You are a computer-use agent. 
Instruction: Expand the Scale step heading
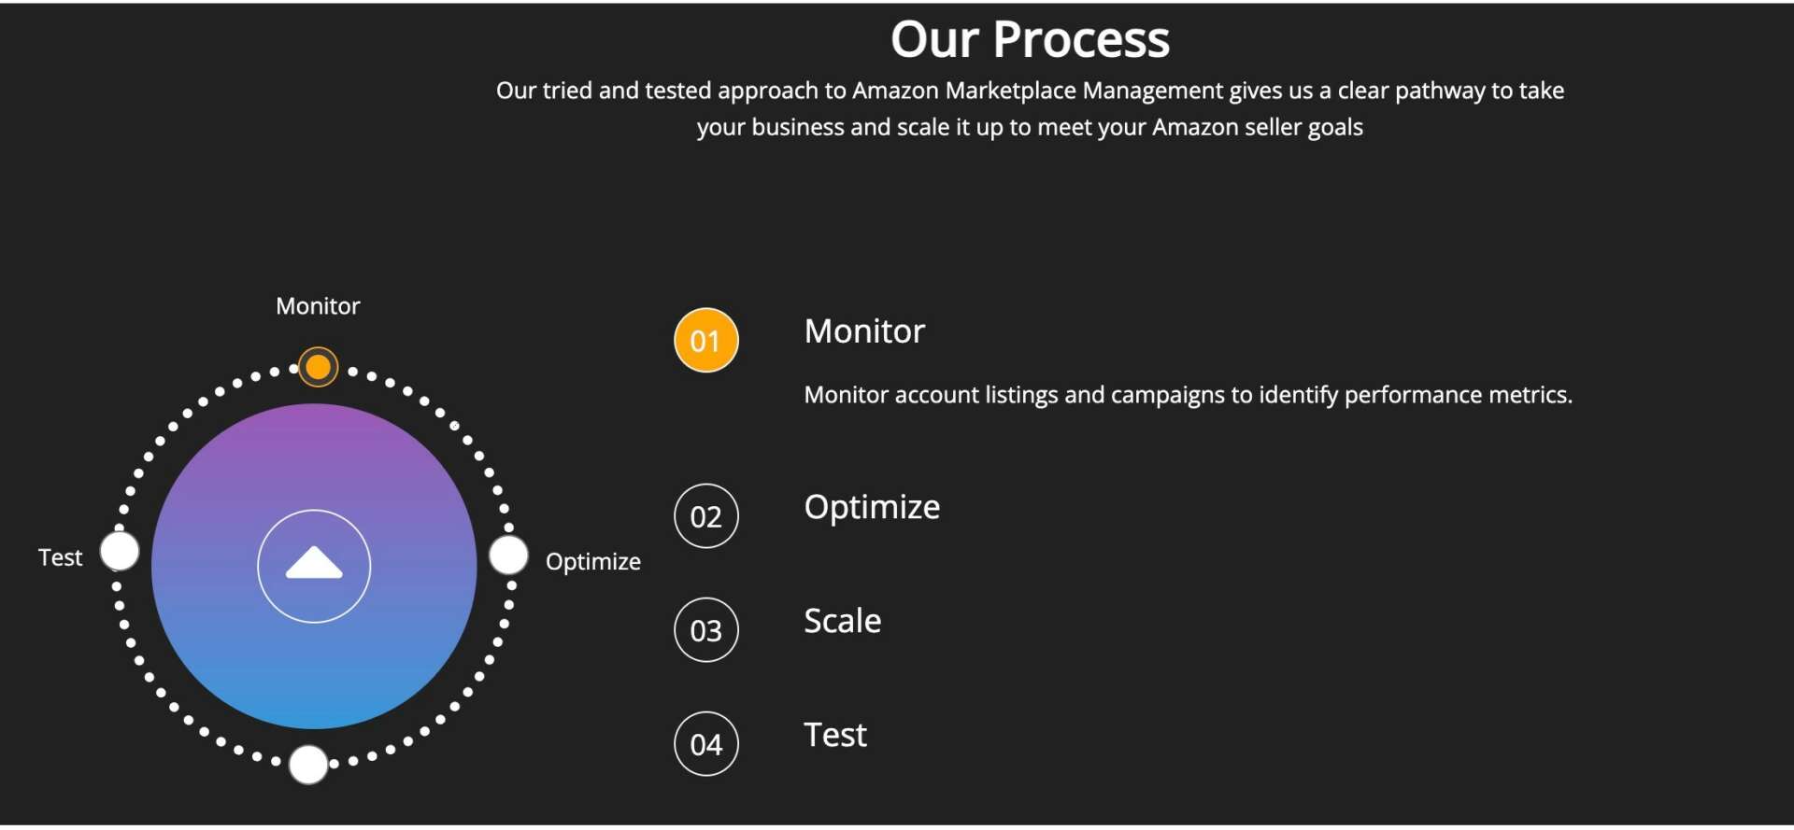click(842, 621)
